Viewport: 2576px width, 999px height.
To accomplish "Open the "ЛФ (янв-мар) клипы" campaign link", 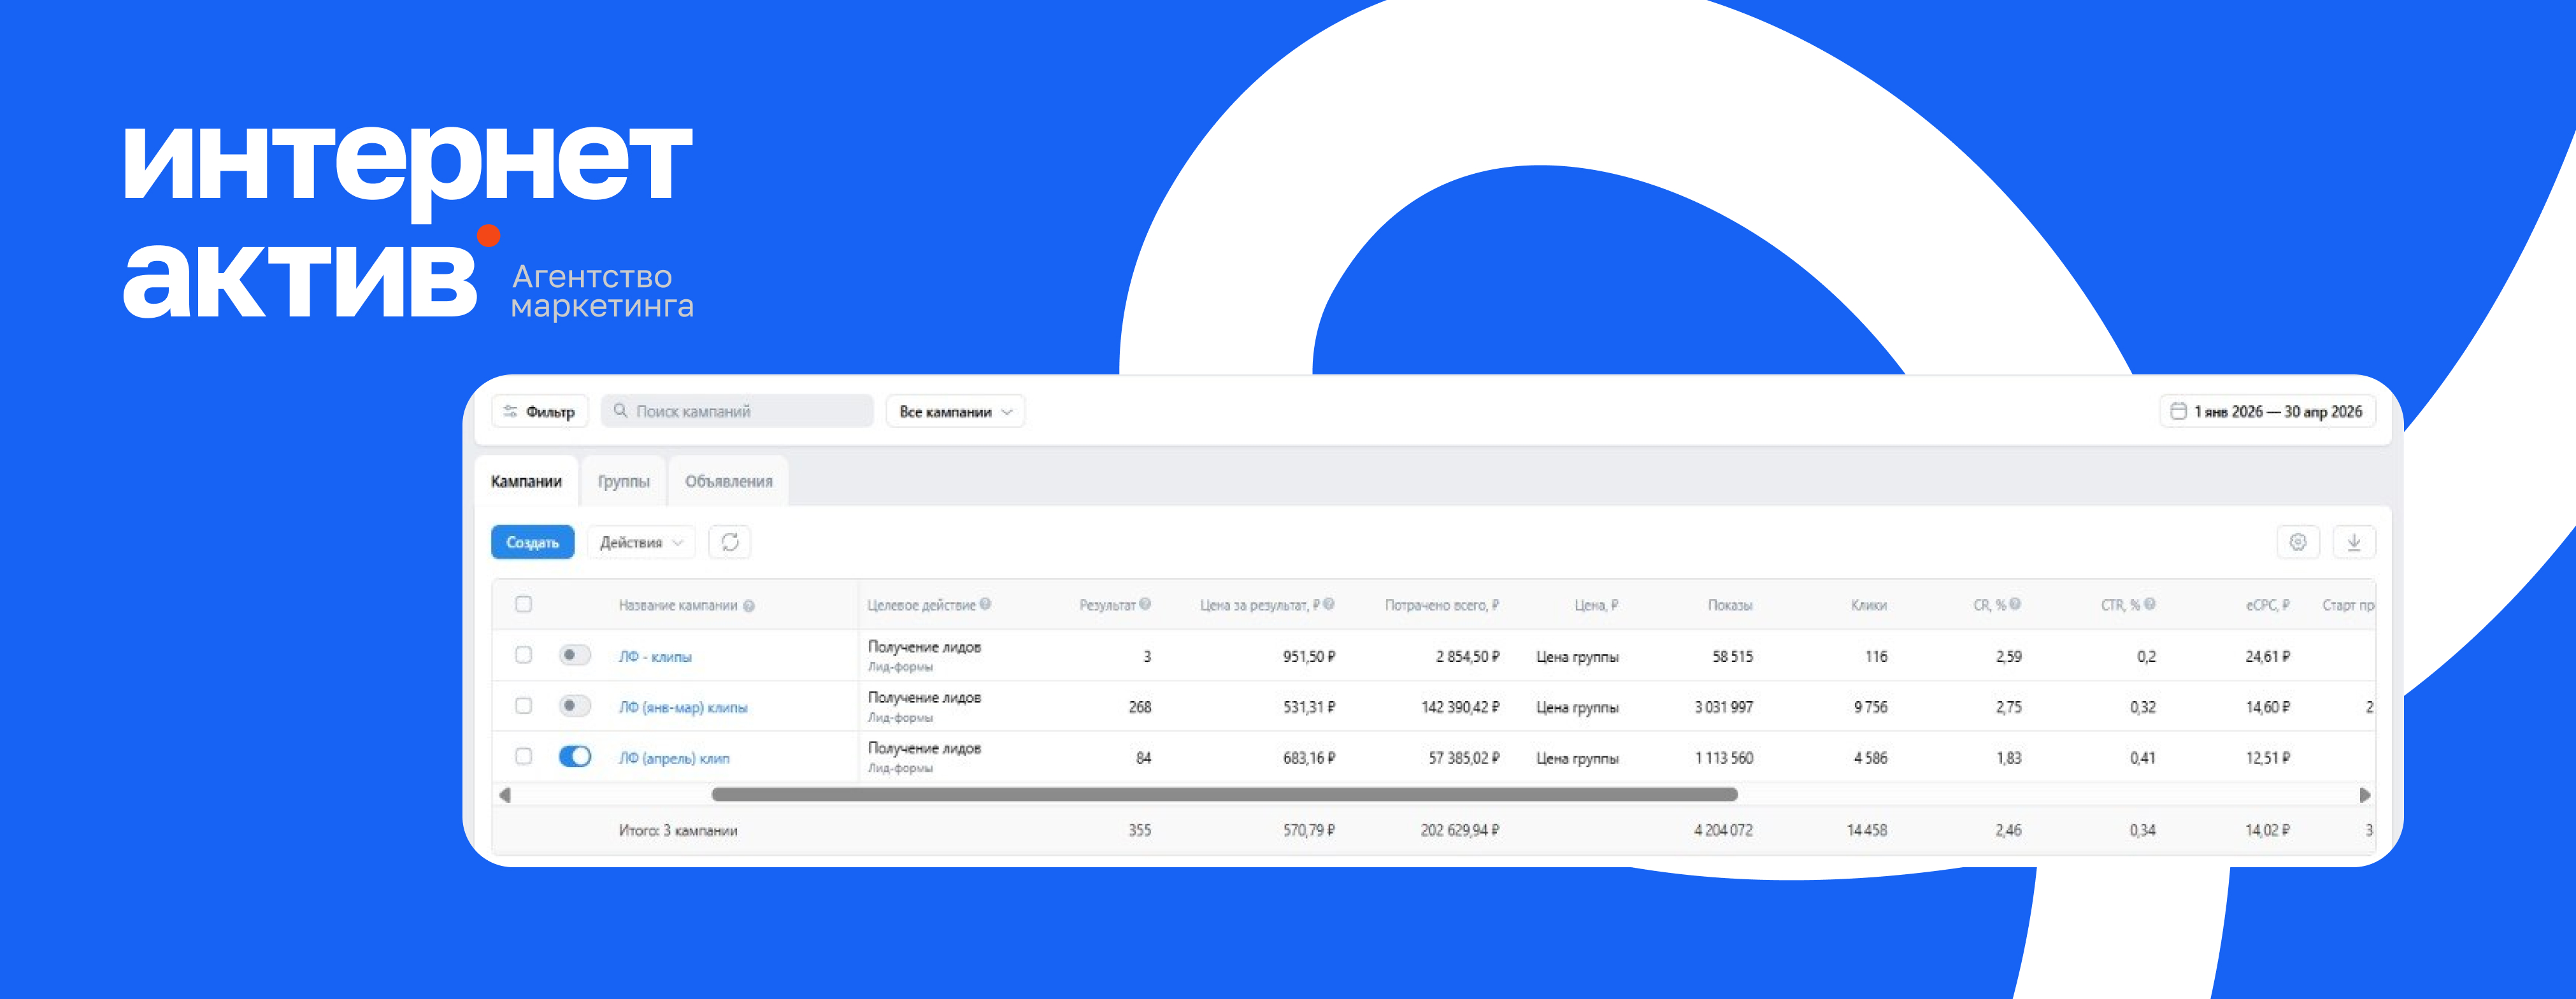I will tap(683, 707).
